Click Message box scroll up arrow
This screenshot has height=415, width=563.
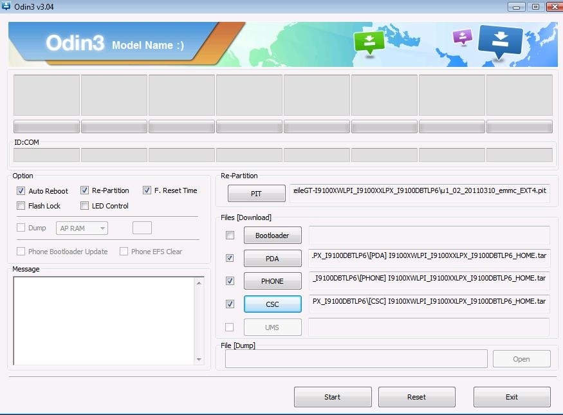coord(199,283)
